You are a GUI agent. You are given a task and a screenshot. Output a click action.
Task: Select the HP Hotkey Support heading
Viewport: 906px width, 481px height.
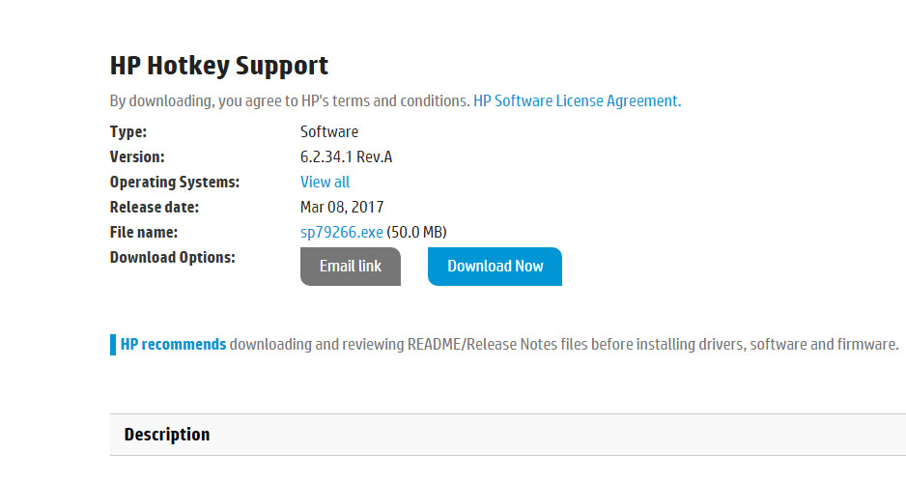(219, 66)
